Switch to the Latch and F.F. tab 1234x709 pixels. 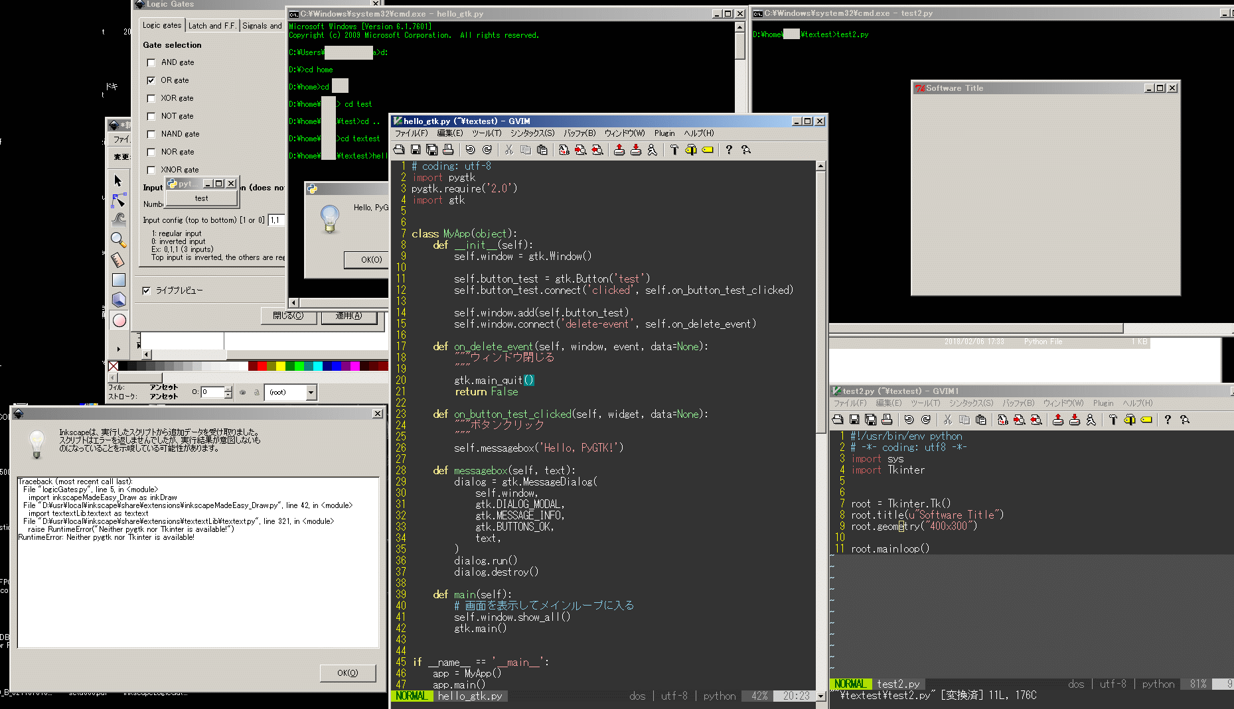coord(211,25)
